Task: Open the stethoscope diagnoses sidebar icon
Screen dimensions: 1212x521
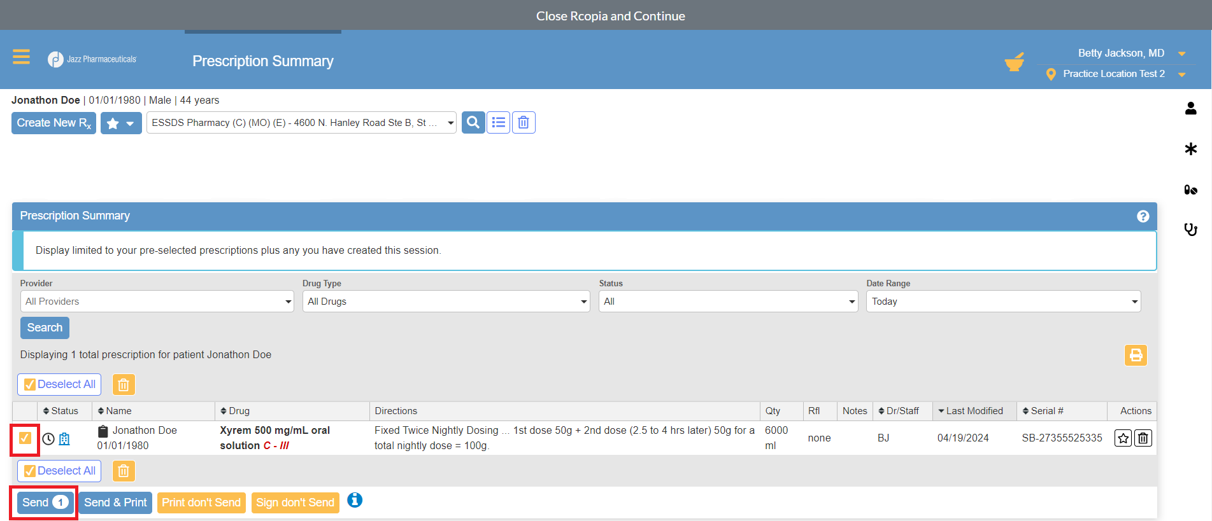Action: tap(1190, 229)
